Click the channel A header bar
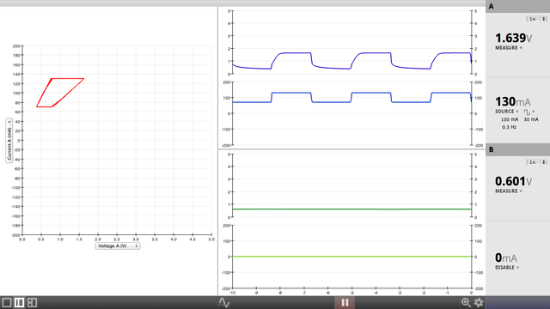This screenshot has width=550, height=309. (517, 7)
